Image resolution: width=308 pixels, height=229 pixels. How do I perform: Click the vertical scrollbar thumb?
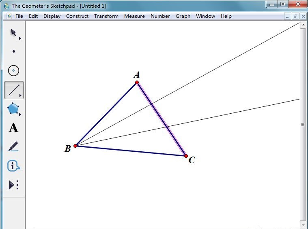[x=303, y=124]
